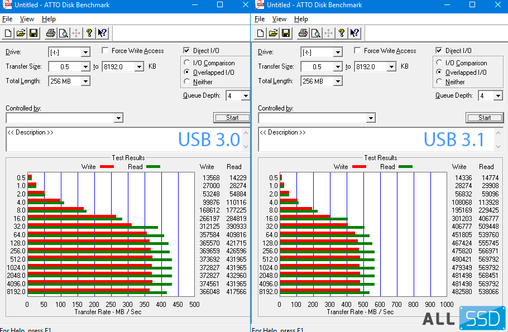Image resolution: width=508 pixels, height=332 pixels.
Task: Open the Drive dropdown in the USB 3.0 window
Action: [85, 52]
